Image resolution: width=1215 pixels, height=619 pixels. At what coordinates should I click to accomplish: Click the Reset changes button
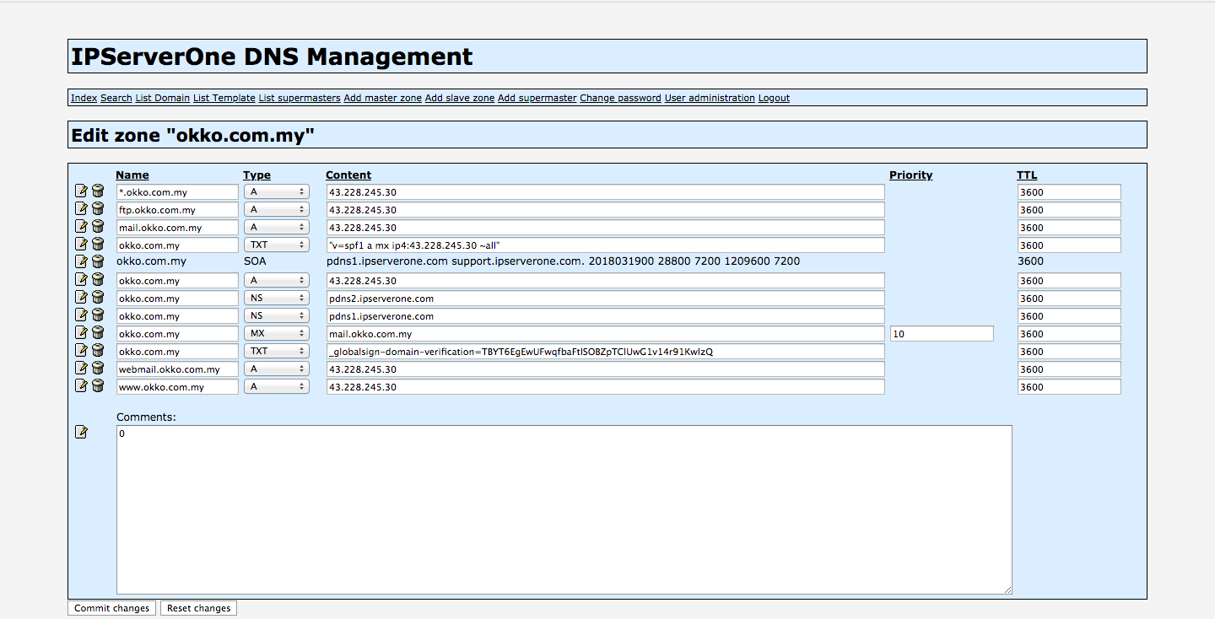pos(199,608)
